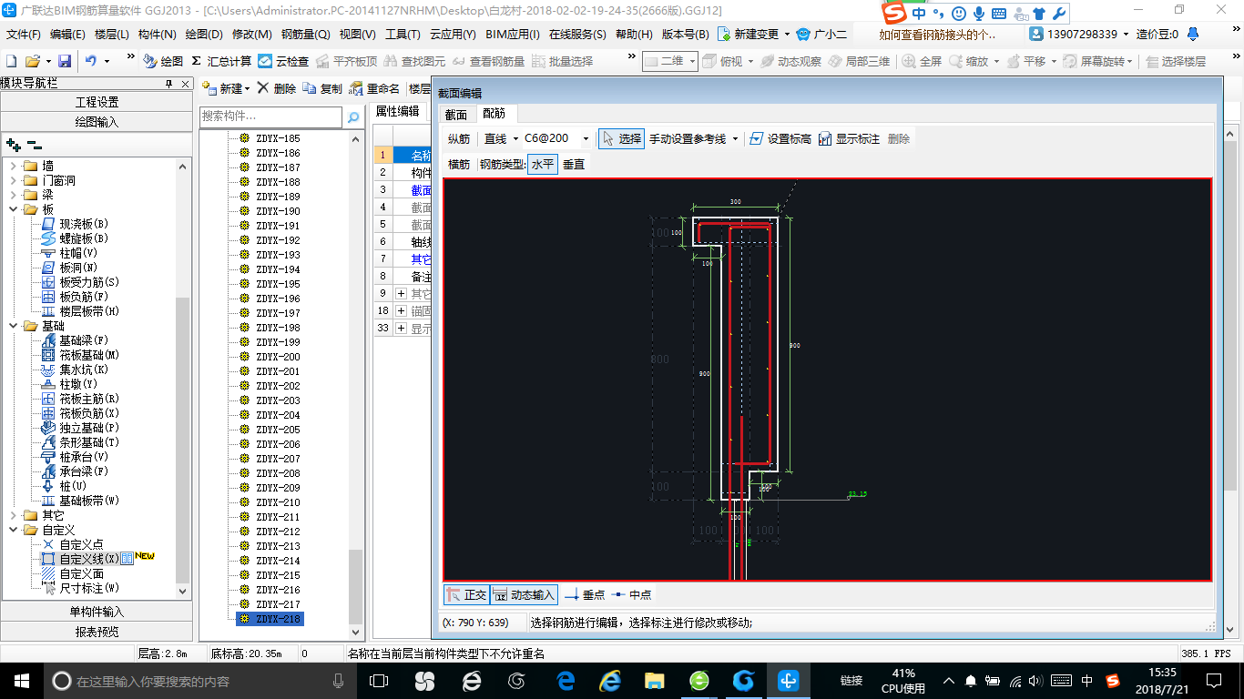Click the 选择 select cursor tool
1244x699 pixels.
tap(621, 138)
